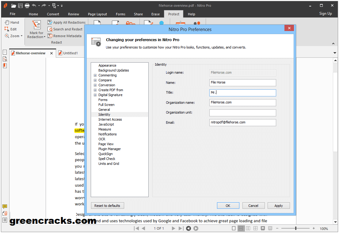This screenshot has width=339, height=233.
Task: Open the Zoom tool dropdown
Action: click(x=22, y=36)
